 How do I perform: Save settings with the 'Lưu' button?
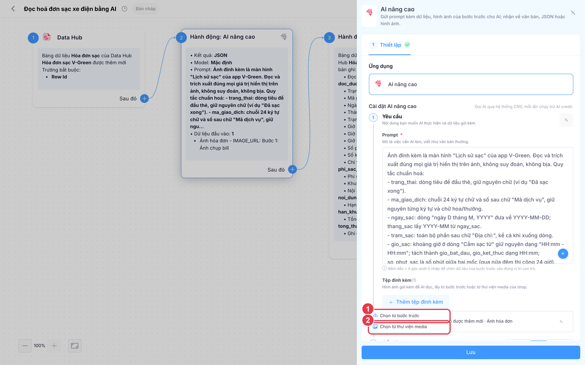[471, 352]
